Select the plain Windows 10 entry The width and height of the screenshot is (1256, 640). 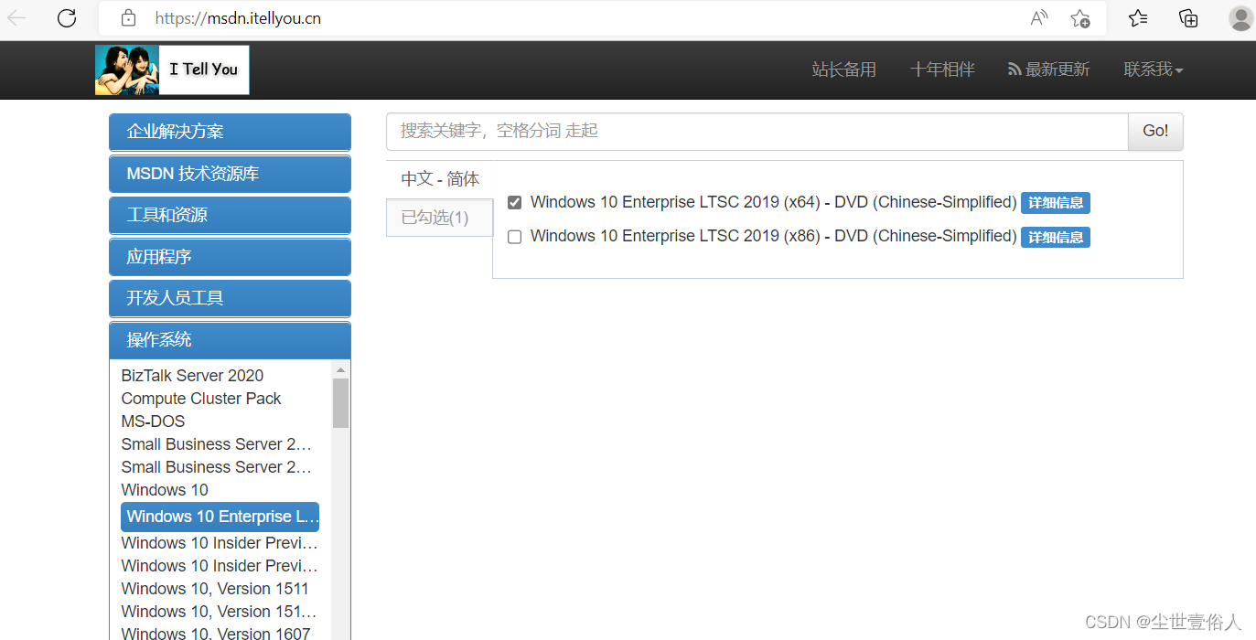pyautogui.click(x=165, y=490)
